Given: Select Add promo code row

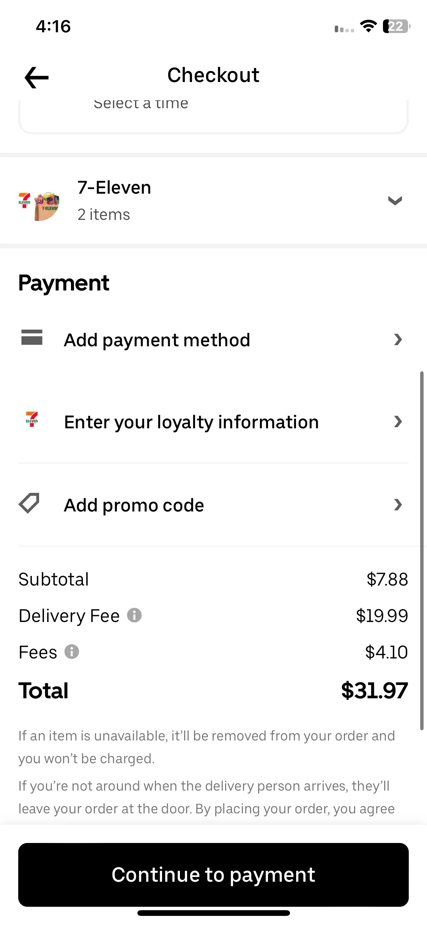Looking at the screenshot, I should 213,505.
